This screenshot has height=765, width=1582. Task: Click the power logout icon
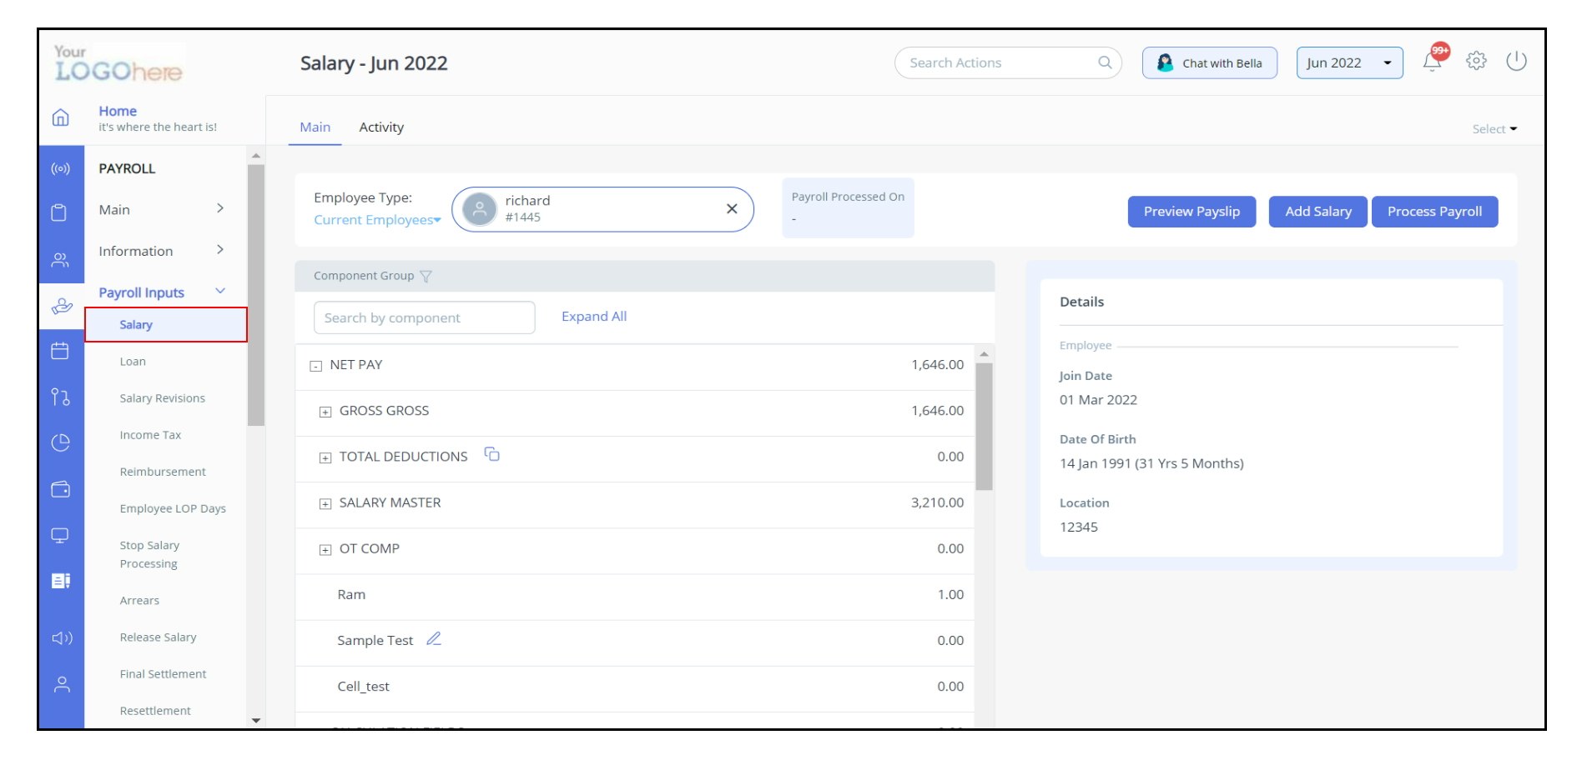pyautogui.click(x=1516, y=61)
